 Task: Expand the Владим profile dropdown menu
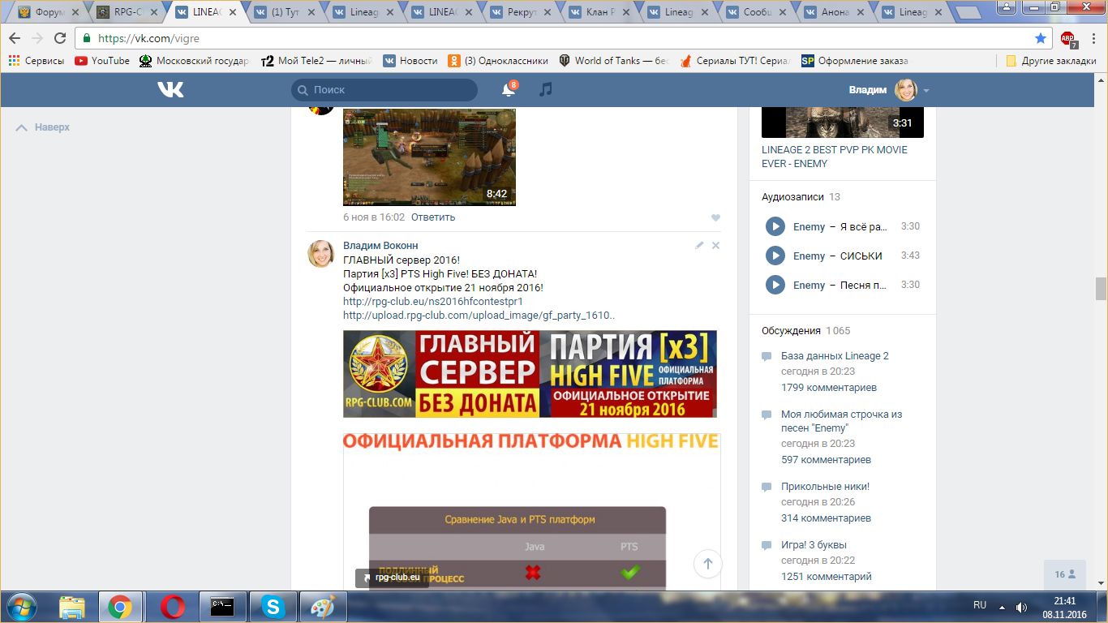[926, 90]
